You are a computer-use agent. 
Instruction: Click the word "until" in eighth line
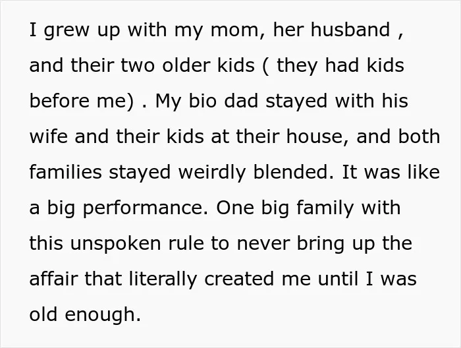338,279
